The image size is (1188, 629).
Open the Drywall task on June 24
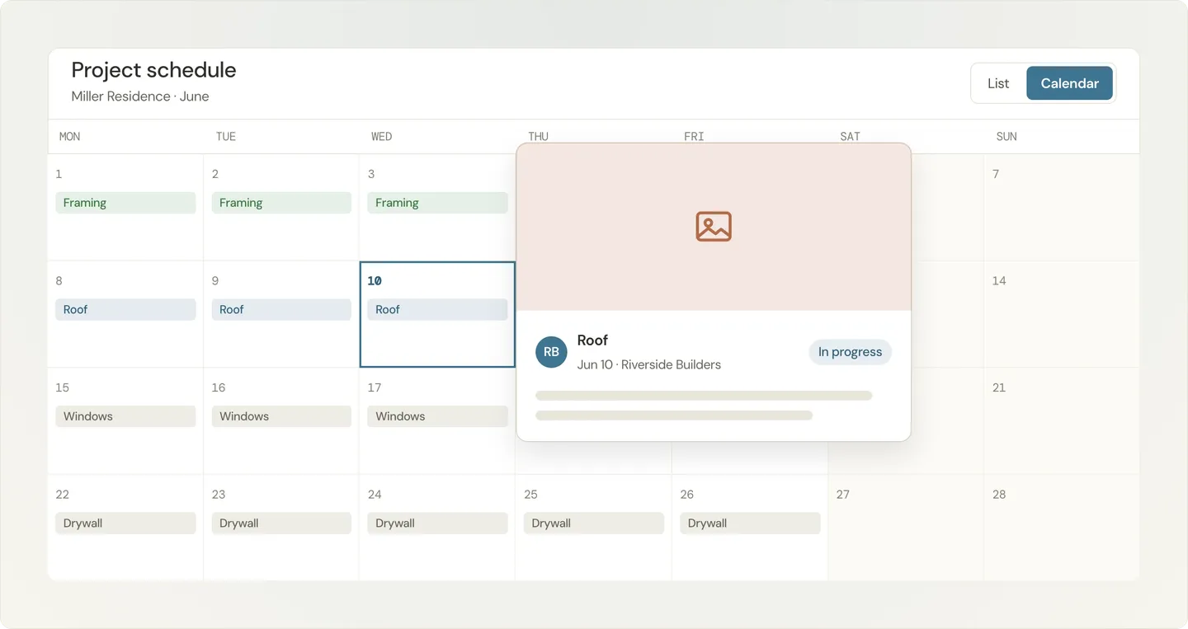[x=437, y=523]
